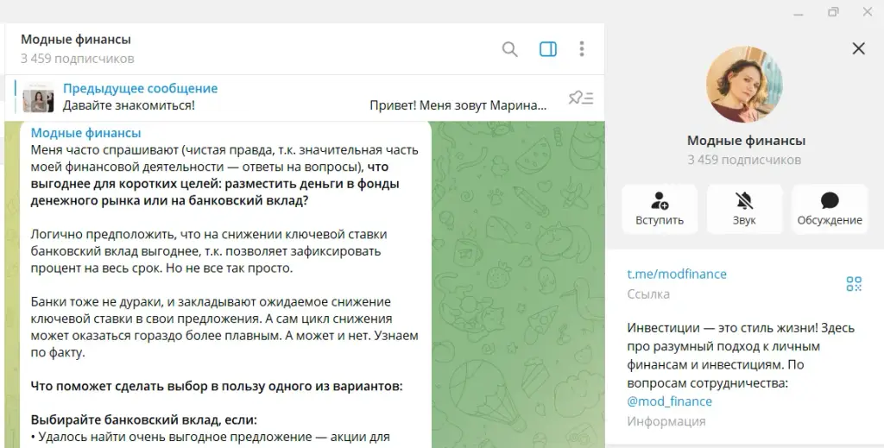The image size is (884, 448).
Task: Toggle the Звук notification button
Action: (744, 209)
